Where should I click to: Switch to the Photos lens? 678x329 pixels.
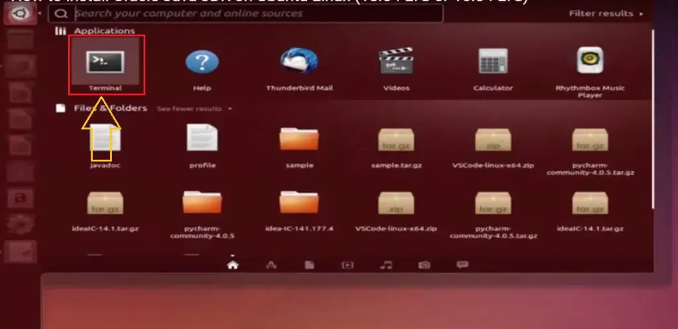point(424,265)
